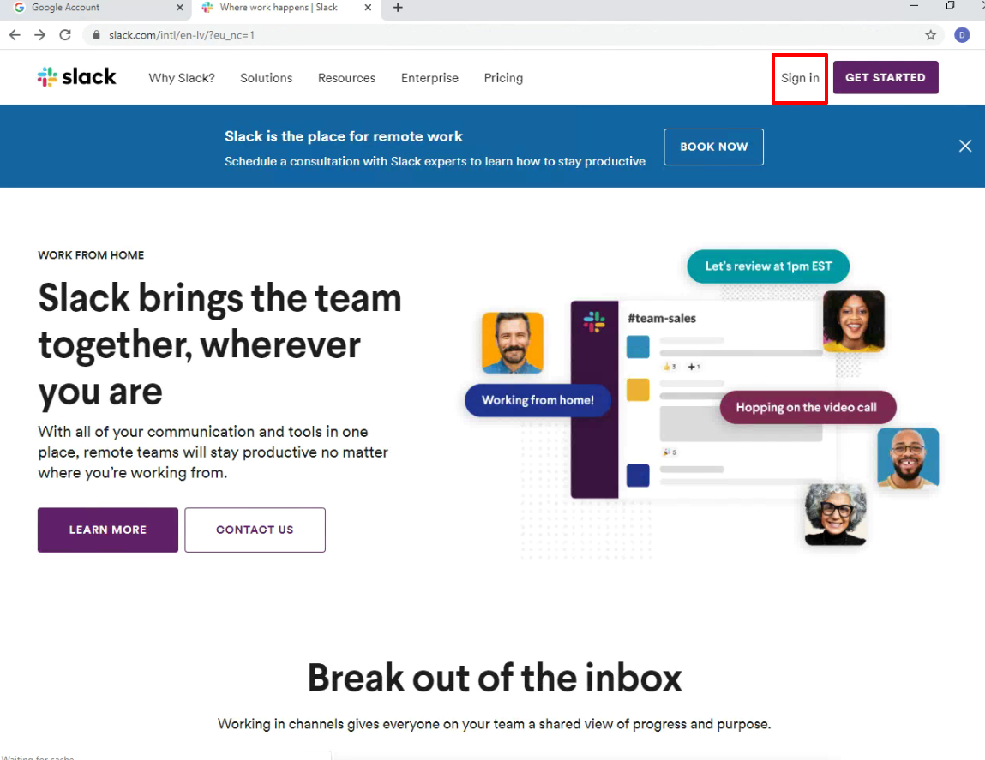
Task: Click the forward navigation arrow
Action: 39,35
